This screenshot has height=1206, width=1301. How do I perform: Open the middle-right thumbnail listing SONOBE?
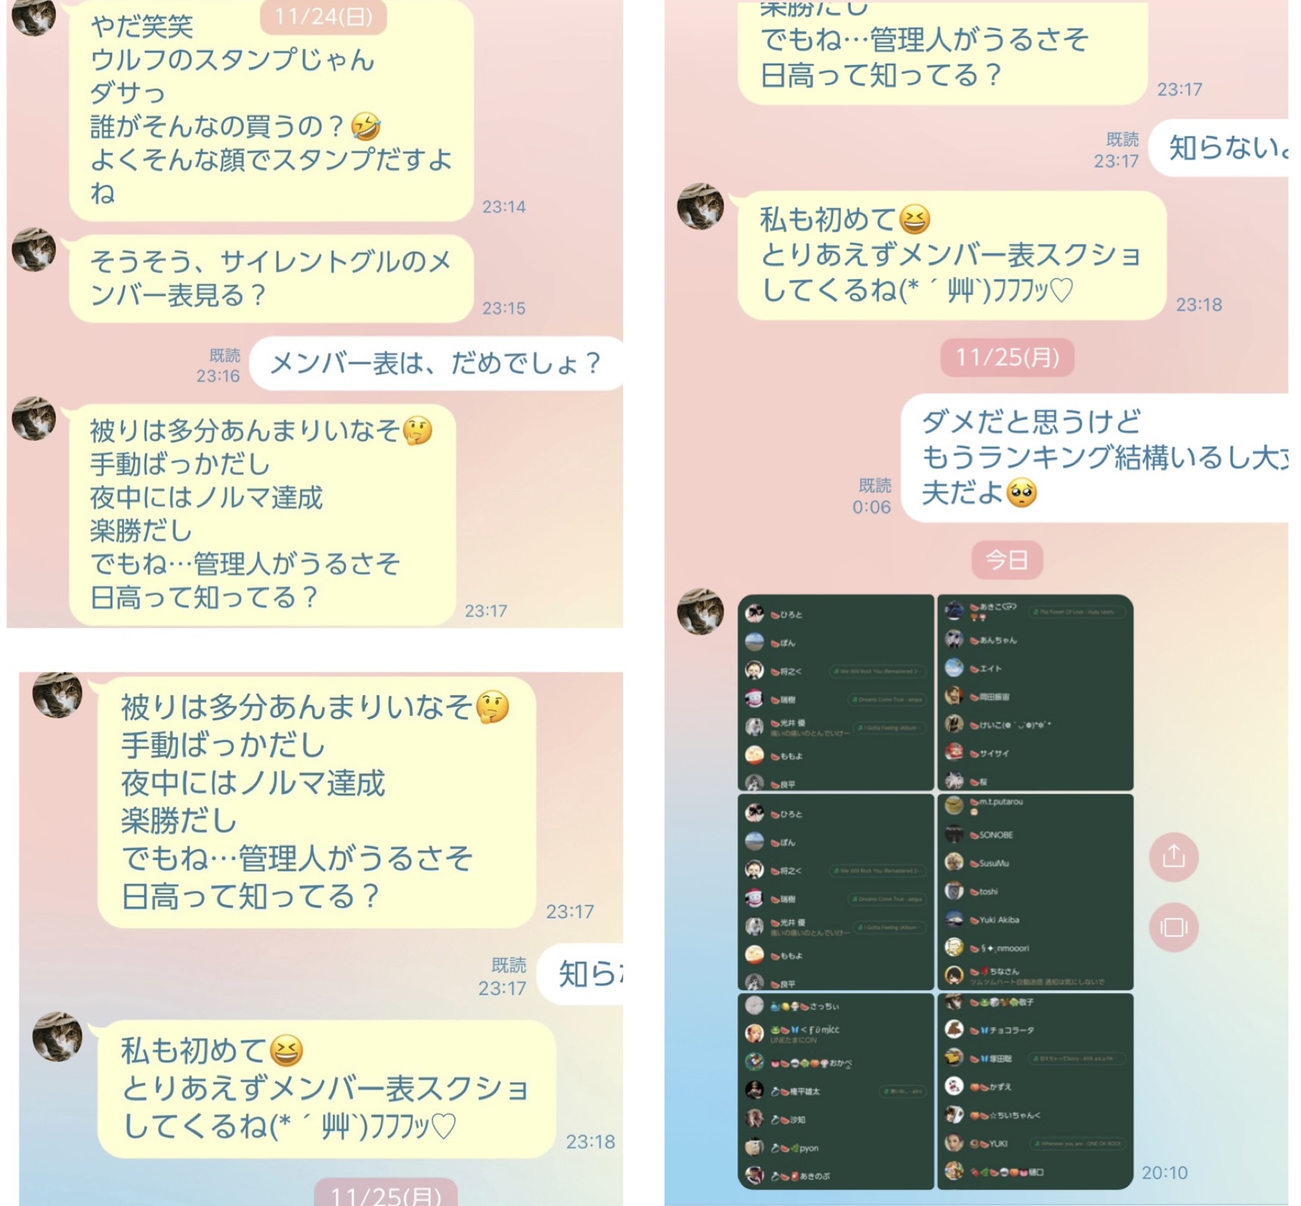1035,892
